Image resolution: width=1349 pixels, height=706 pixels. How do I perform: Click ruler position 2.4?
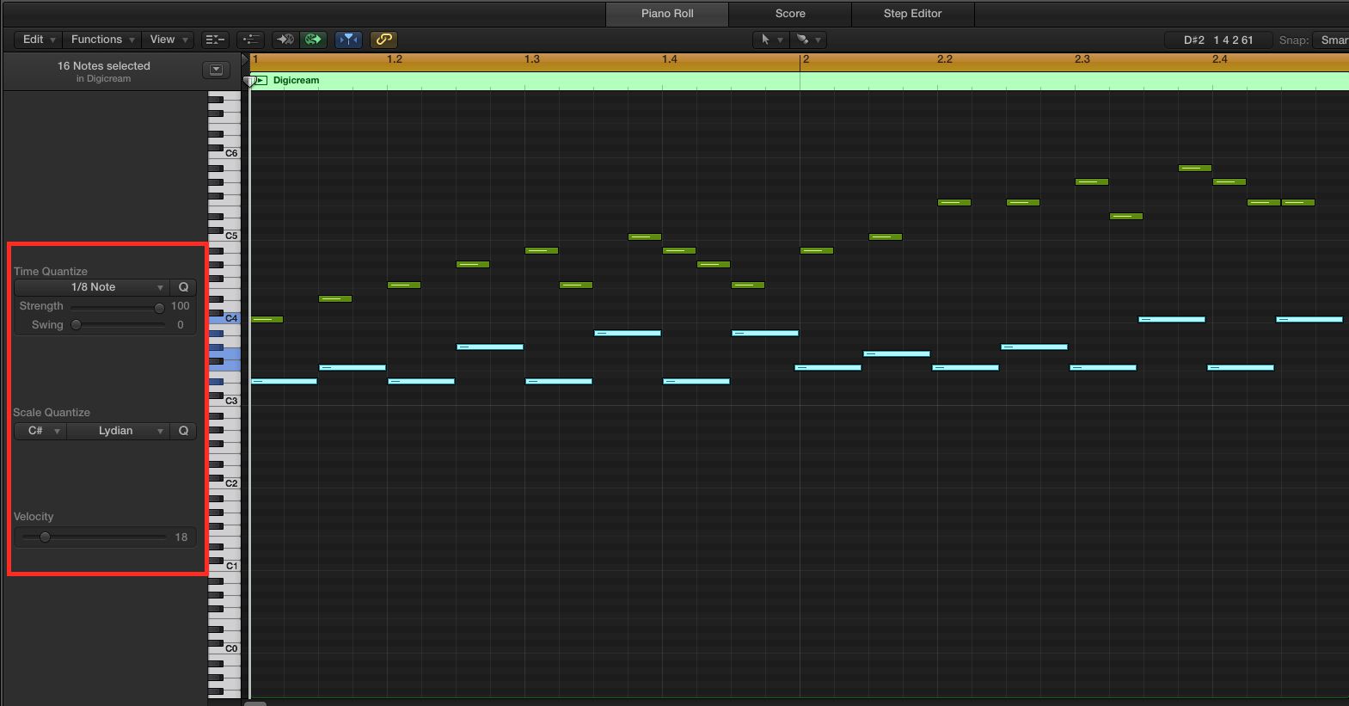pos(1220,59)
